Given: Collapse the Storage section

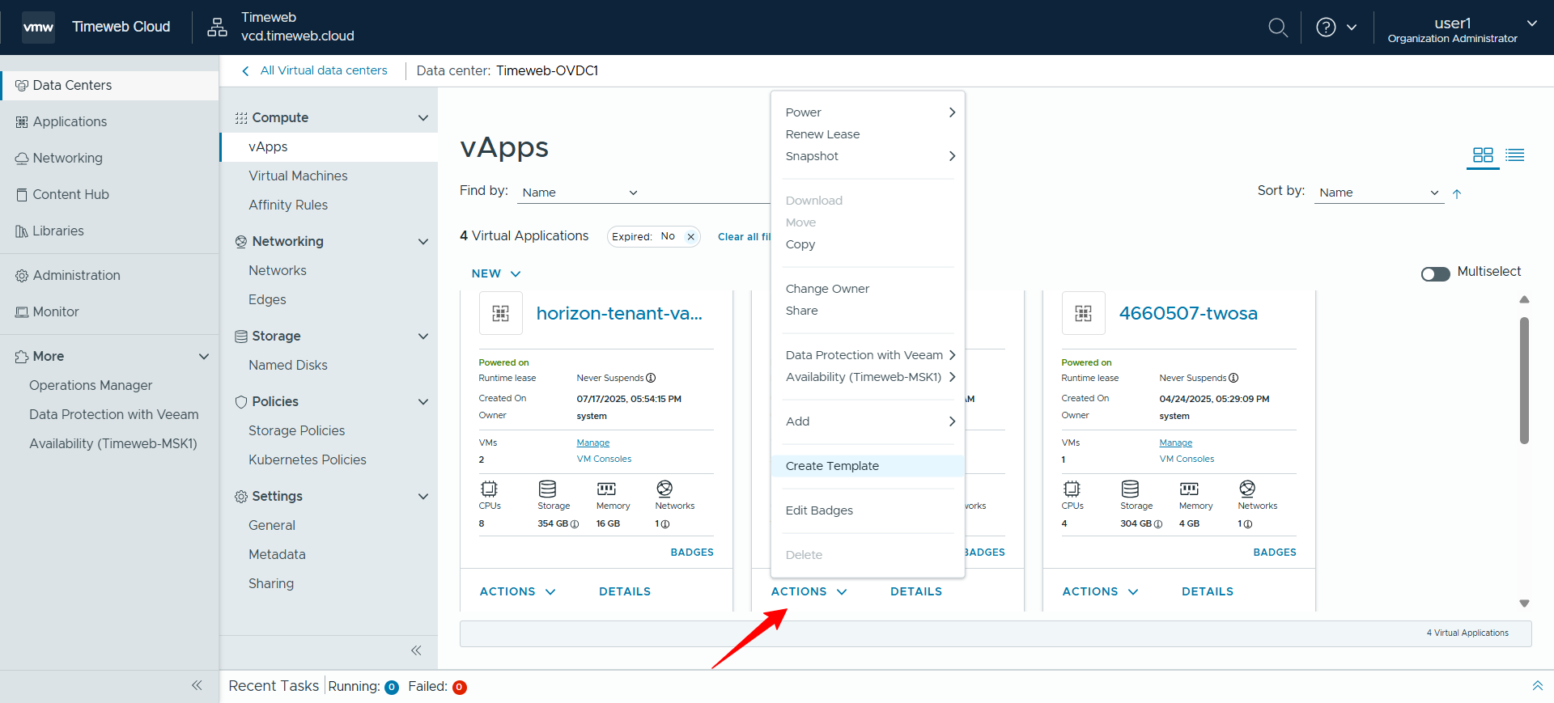Looking at the screenshot, I should [422, 337].
